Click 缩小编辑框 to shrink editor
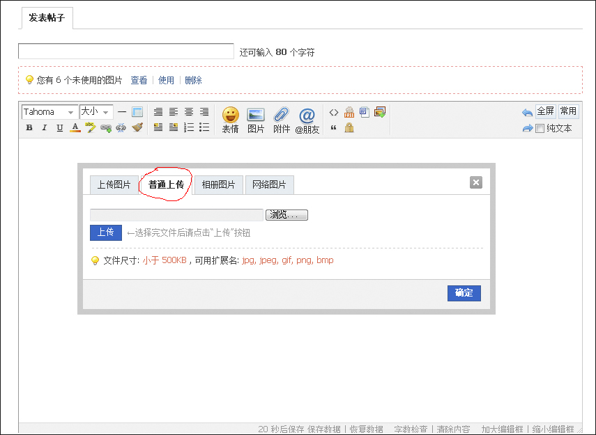 tap(553, 429)
